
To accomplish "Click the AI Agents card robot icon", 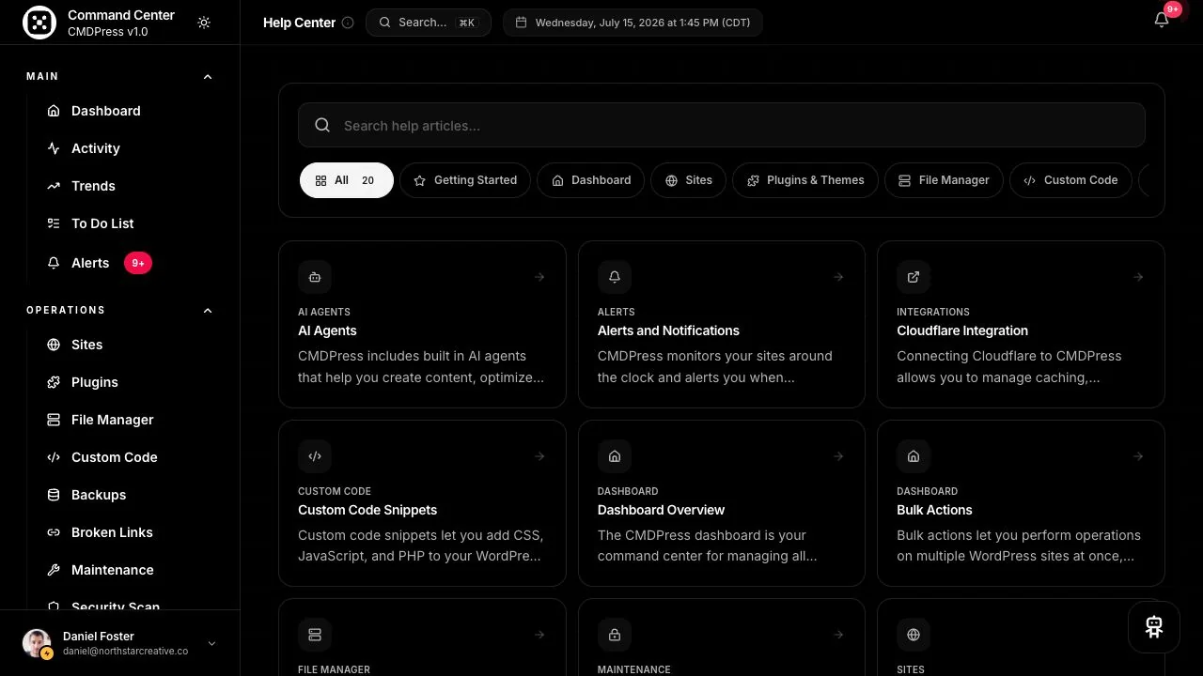I will pos(315,277).
